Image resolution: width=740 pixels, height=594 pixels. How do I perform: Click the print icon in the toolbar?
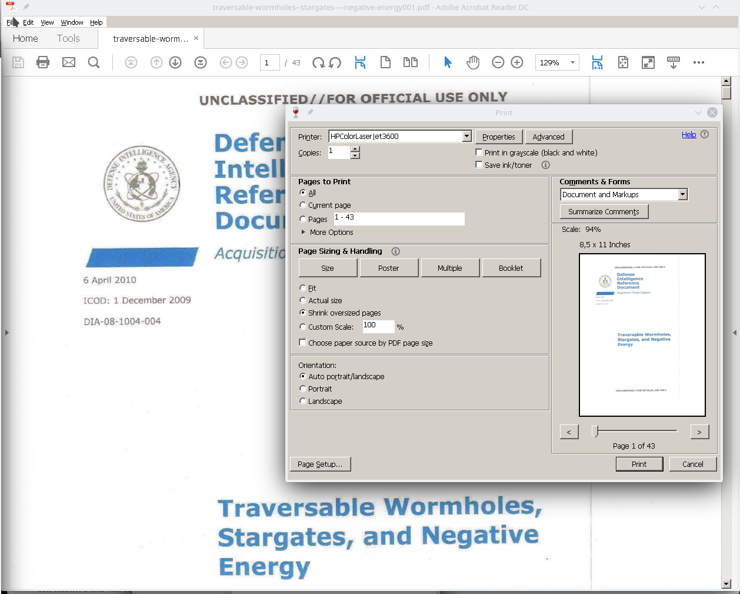43,62
